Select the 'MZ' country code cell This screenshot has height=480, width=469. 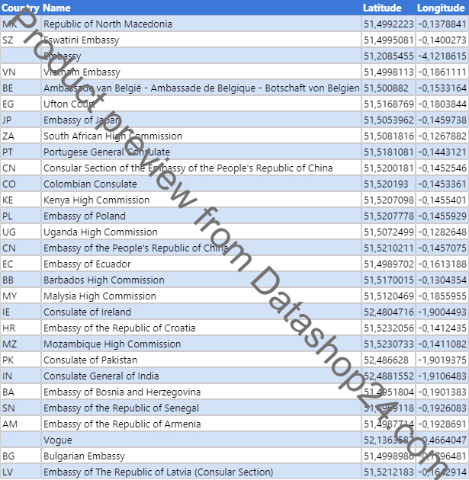click(x=21, y=344)
